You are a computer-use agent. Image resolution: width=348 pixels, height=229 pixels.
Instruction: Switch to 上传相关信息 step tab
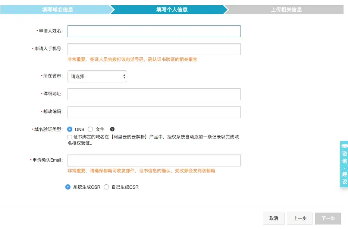click(x=286, y=10)
